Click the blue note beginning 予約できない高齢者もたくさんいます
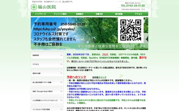 tap(106, 95)
